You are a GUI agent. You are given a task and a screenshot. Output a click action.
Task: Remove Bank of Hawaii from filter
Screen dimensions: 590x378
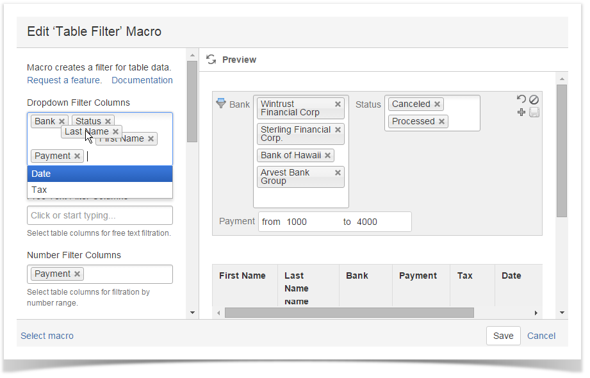point(328,156)
